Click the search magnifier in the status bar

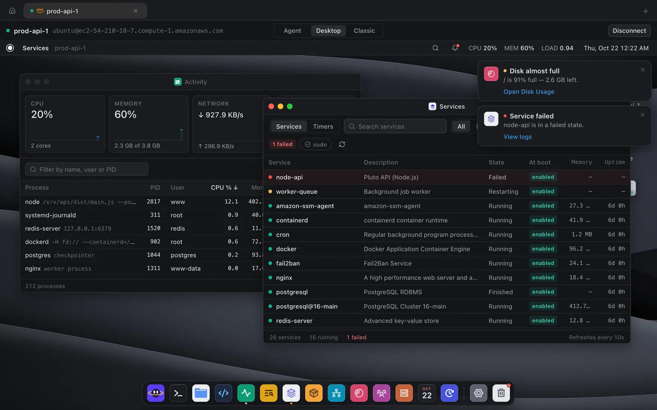pos(435,48)
